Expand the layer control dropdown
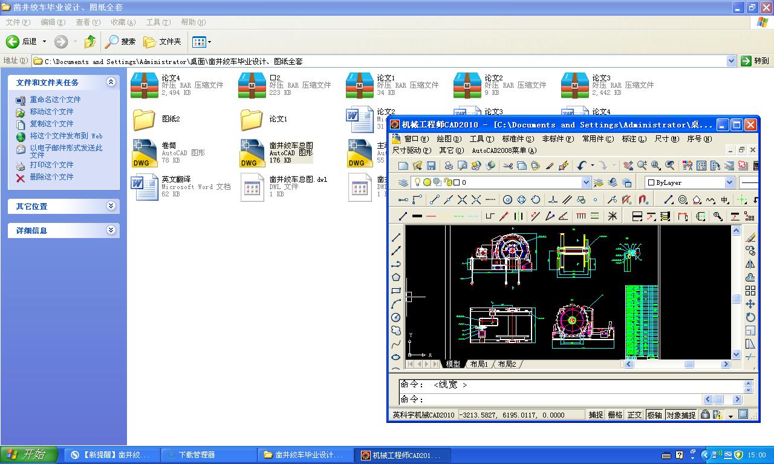Viewport: 774px width, 464px height. click(586, 182)
